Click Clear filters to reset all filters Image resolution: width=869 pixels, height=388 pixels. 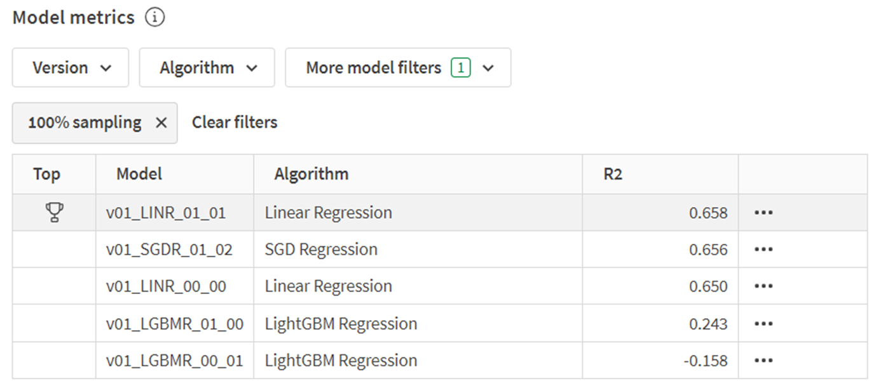pos(234,123)
